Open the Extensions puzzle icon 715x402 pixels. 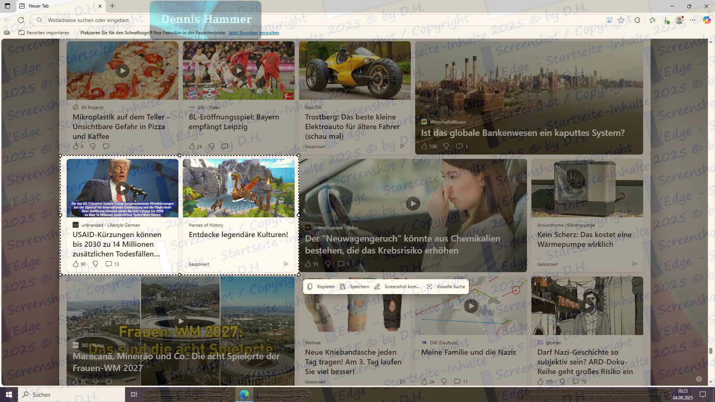pos(637,20)
